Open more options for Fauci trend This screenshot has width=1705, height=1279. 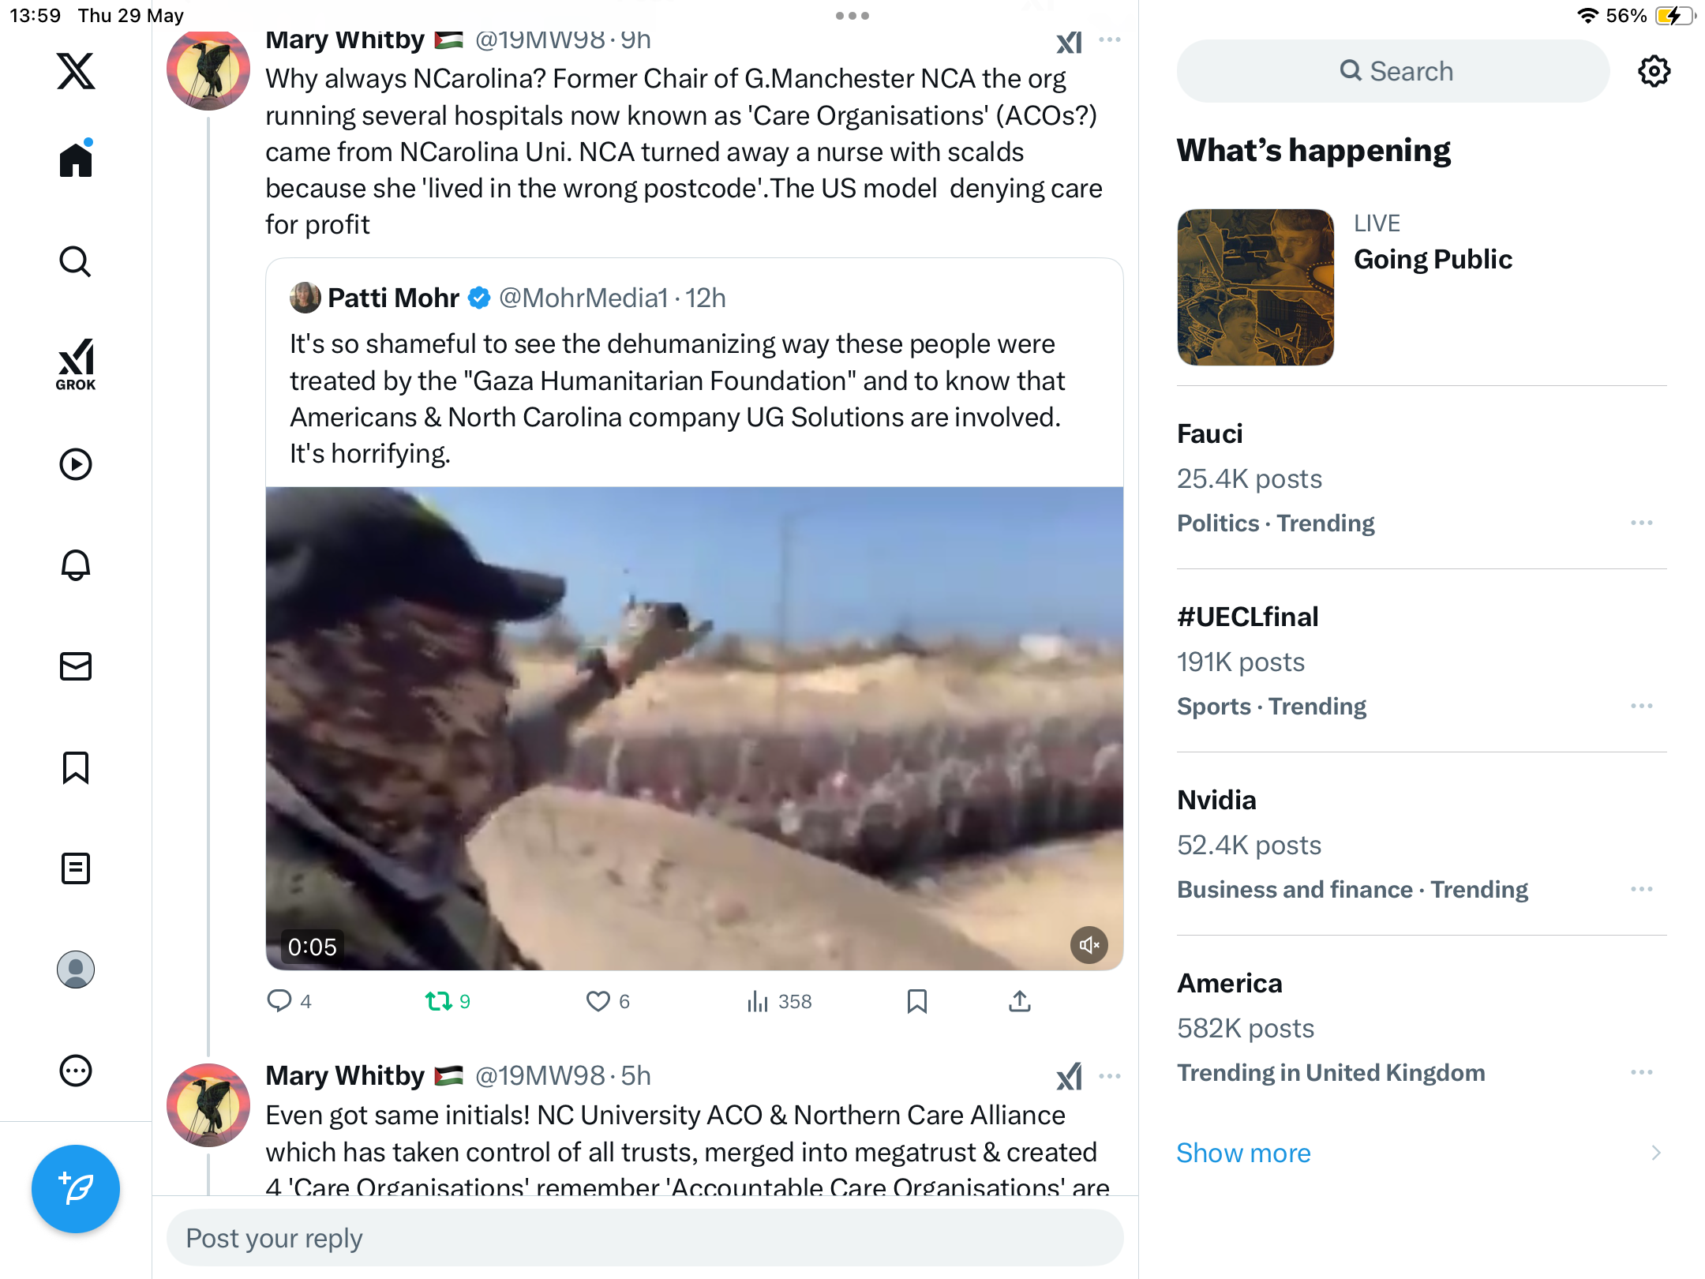click(1642, 523)
